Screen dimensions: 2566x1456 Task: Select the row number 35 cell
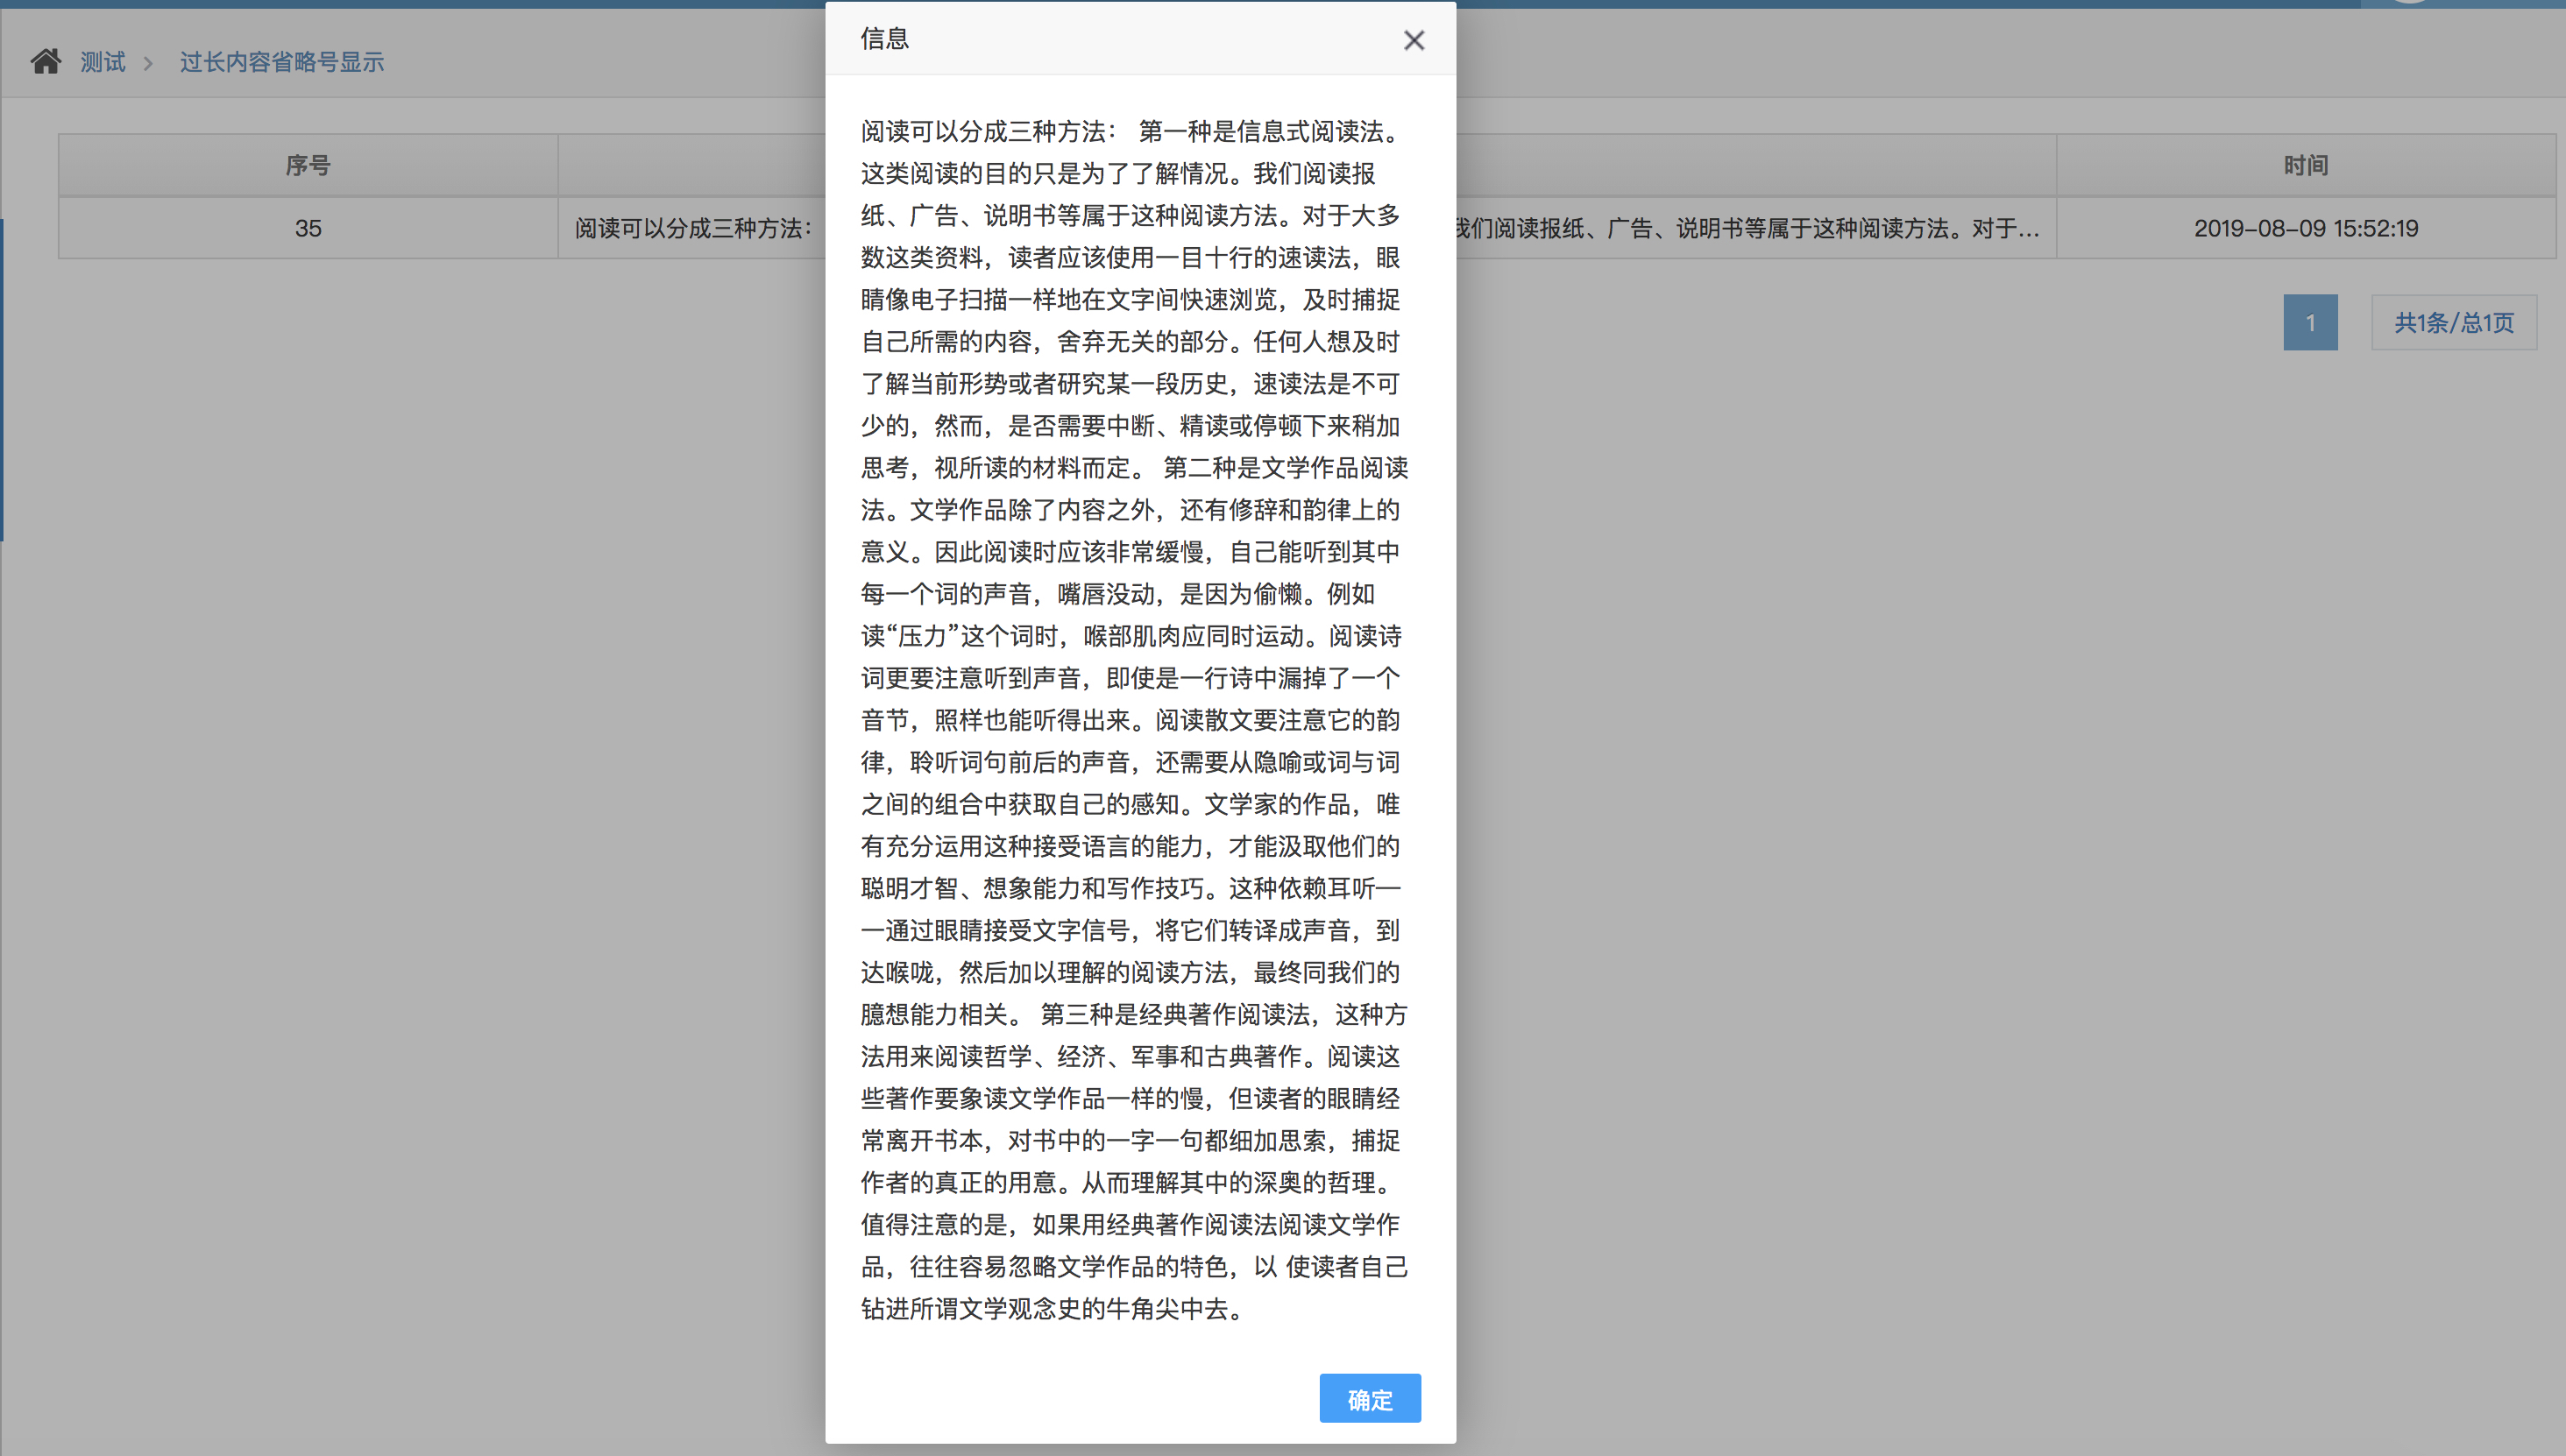coord(307,228)
